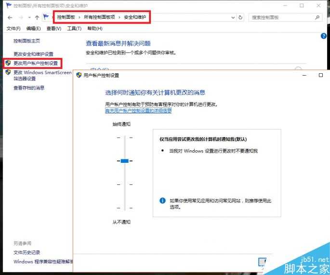
Task: Open 查看存档的消息 in the sidebar
Action: 29,88
